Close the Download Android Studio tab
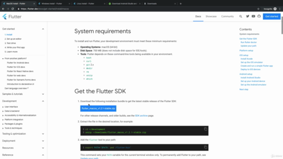 tap(140, 4)
